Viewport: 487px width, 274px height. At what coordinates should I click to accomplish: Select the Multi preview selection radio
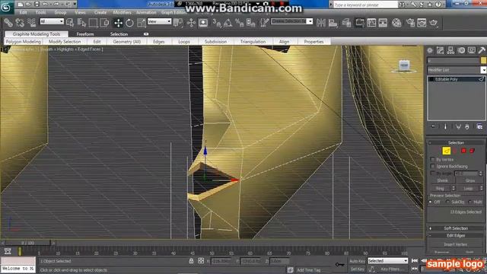click(470, 202)
